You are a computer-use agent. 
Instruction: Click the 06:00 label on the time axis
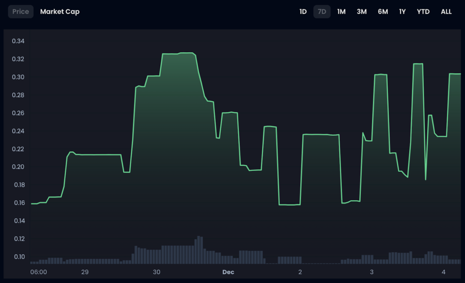point(39,272)
